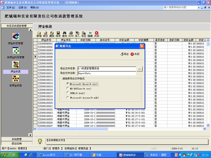Open the 文件(F) menu
Screen dimensions: 211x158
11,8
